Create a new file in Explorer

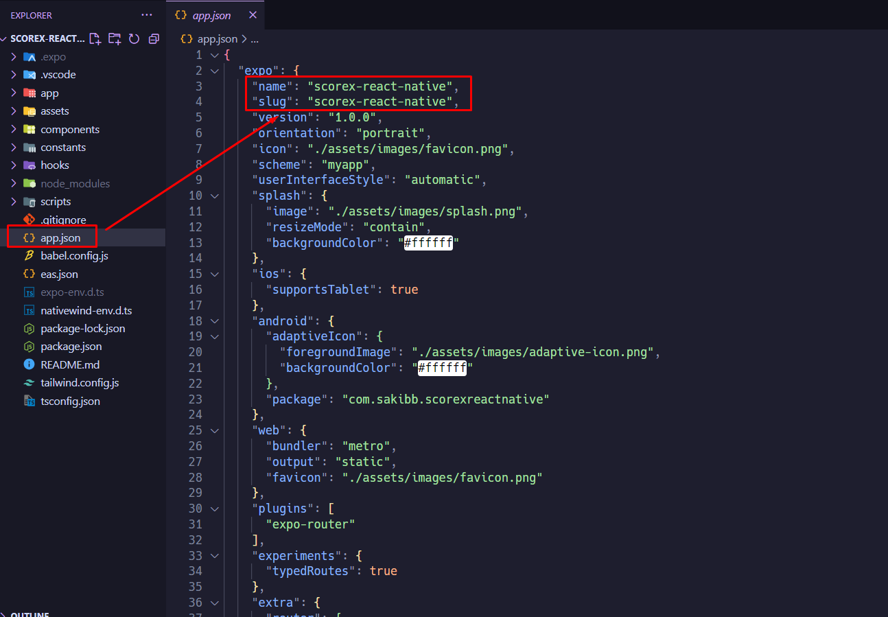pyautogui.click(x=95, y=38)
